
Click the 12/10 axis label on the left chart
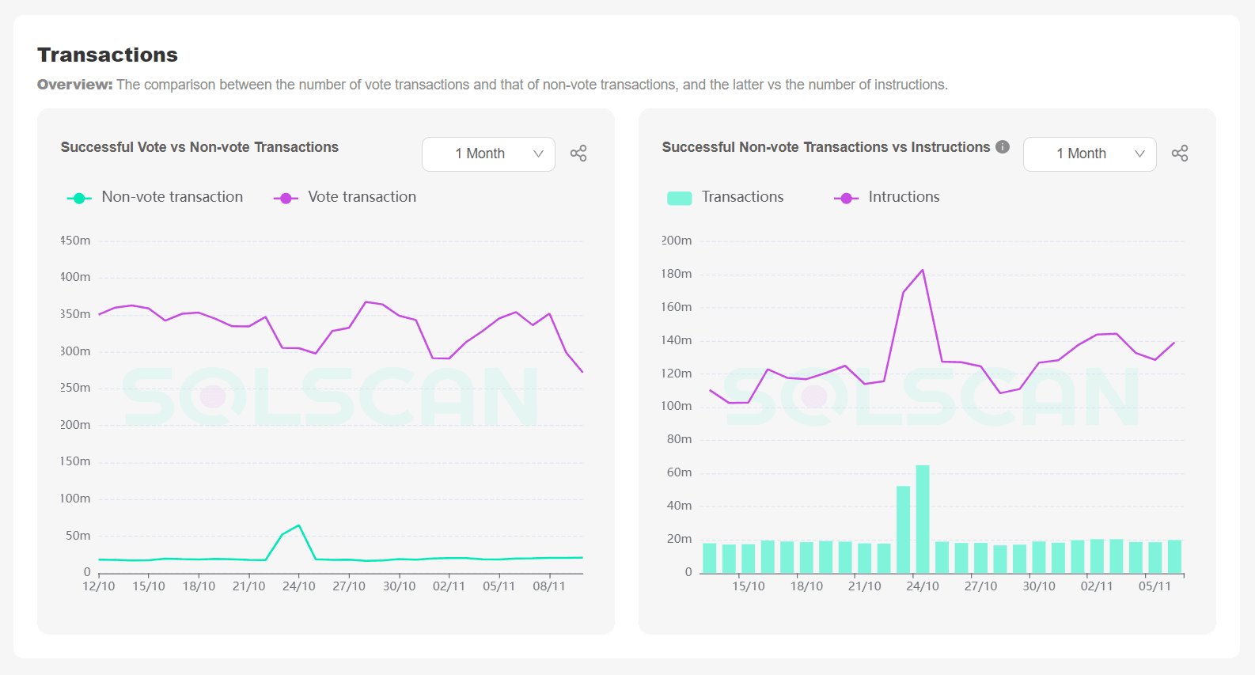[98, 586]
